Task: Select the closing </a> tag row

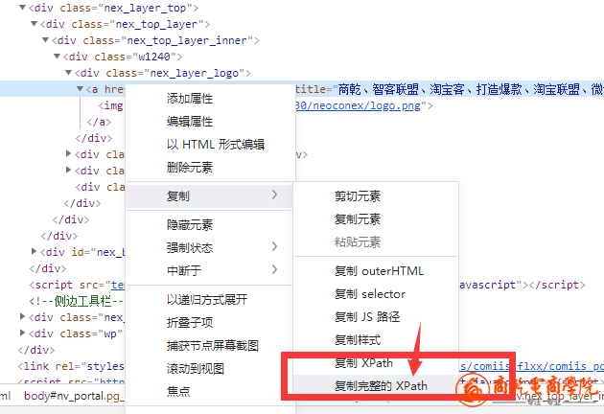Action: [x=99, y=122]
